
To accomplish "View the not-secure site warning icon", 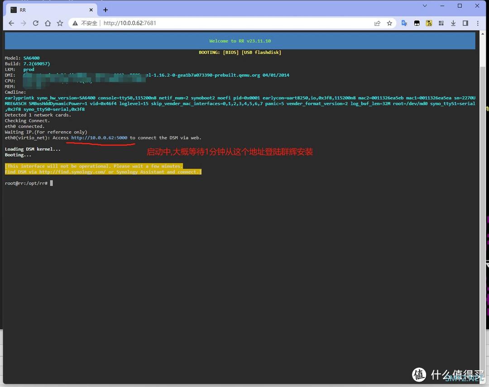I will [x=75, y=23].
